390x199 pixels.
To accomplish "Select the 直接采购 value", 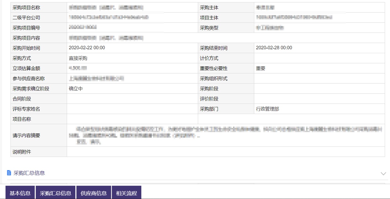I will (x=78, y=58).
